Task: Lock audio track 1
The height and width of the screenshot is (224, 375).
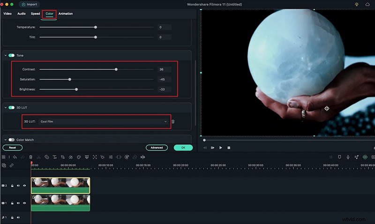Action: 12,217
